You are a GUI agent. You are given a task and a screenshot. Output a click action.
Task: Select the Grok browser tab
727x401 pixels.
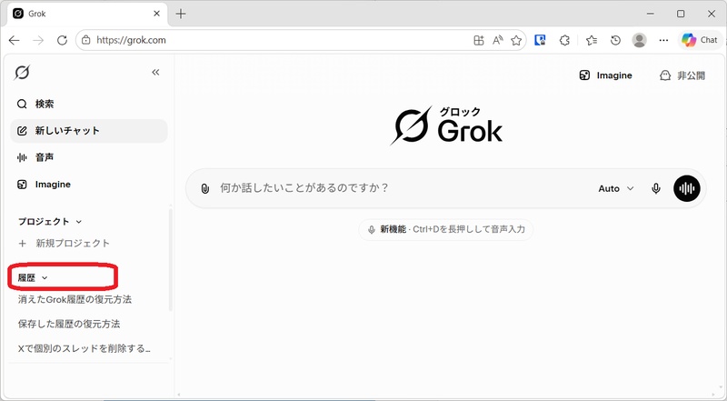[x=87, y=14]
